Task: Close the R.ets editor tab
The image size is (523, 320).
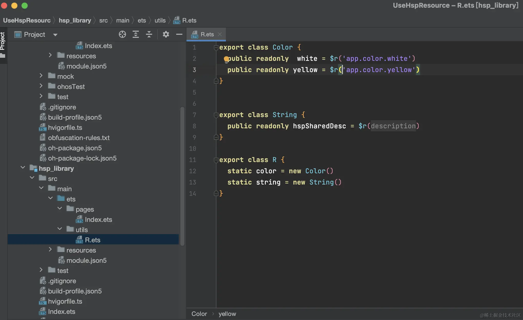Action: coord(219,34)
